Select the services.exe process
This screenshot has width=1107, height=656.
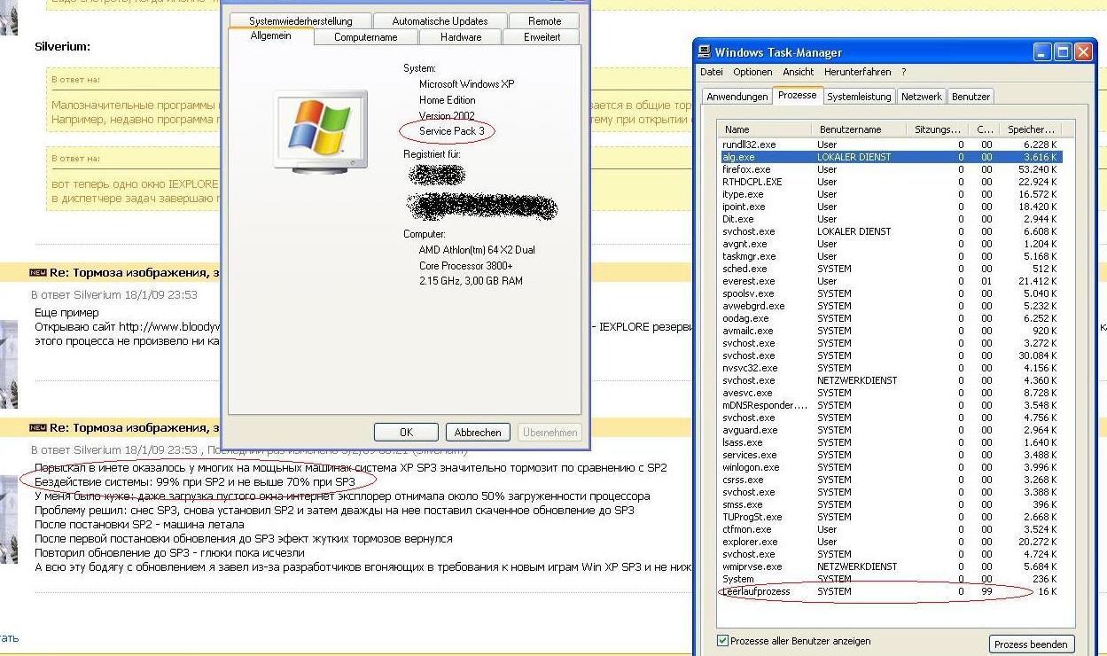[890, 455]
